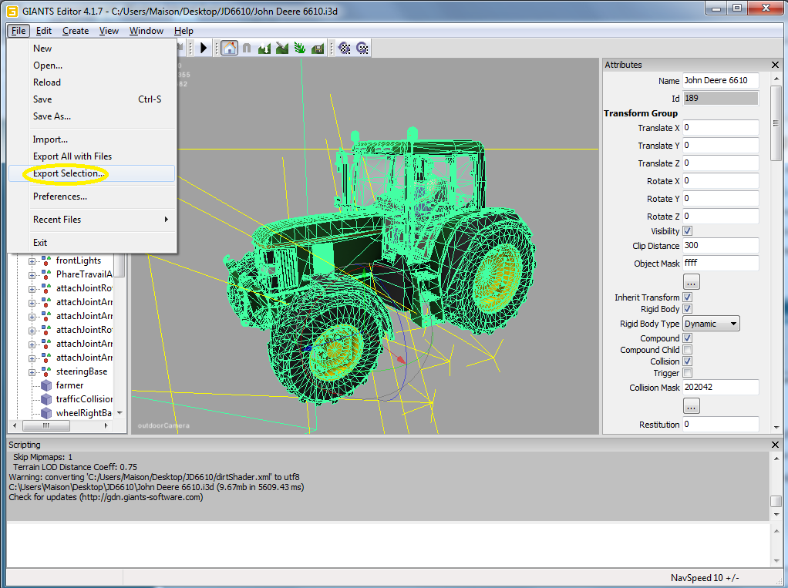
Task: Click the Object Mask field
Action: [x=720, y=263]
